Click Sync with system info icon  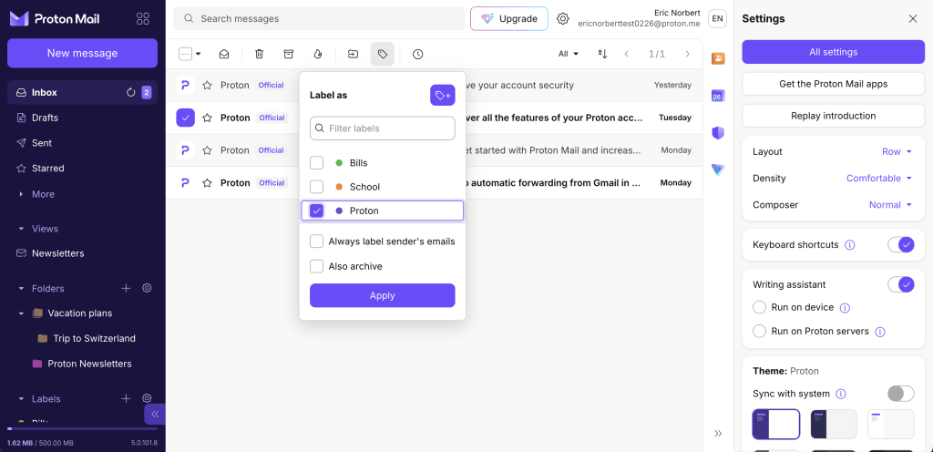(841, 394)
